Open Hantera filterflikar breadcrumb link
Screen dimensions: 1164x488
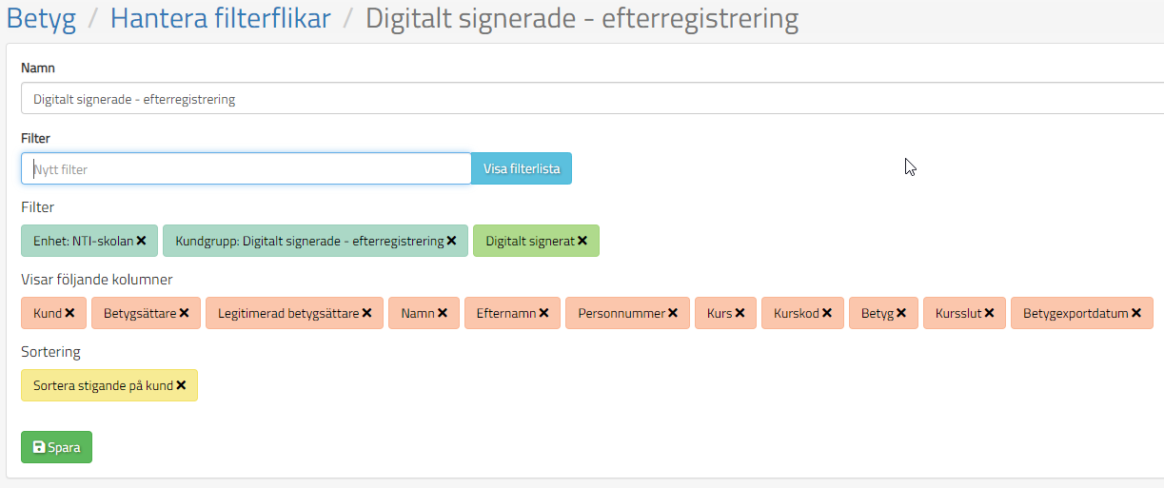pos(220,18)
